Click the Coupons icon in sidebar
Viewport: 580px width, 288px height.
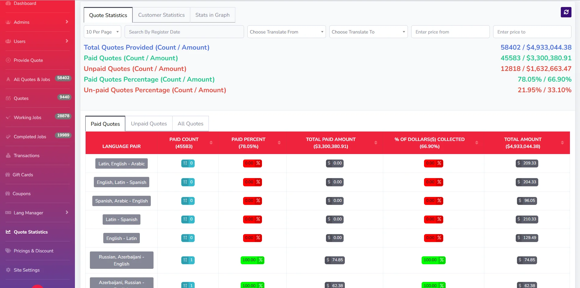coord(8,194)
